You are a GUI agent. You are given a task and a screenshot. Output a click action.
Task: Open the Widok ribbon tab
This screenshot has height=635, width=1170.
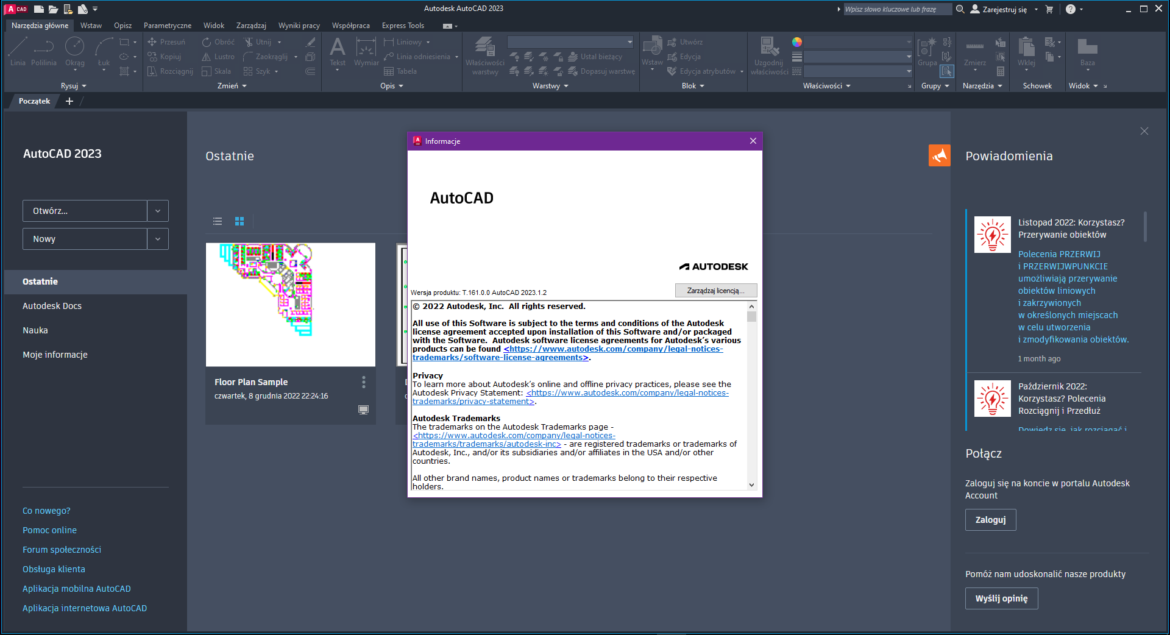[x=214, y=26]
